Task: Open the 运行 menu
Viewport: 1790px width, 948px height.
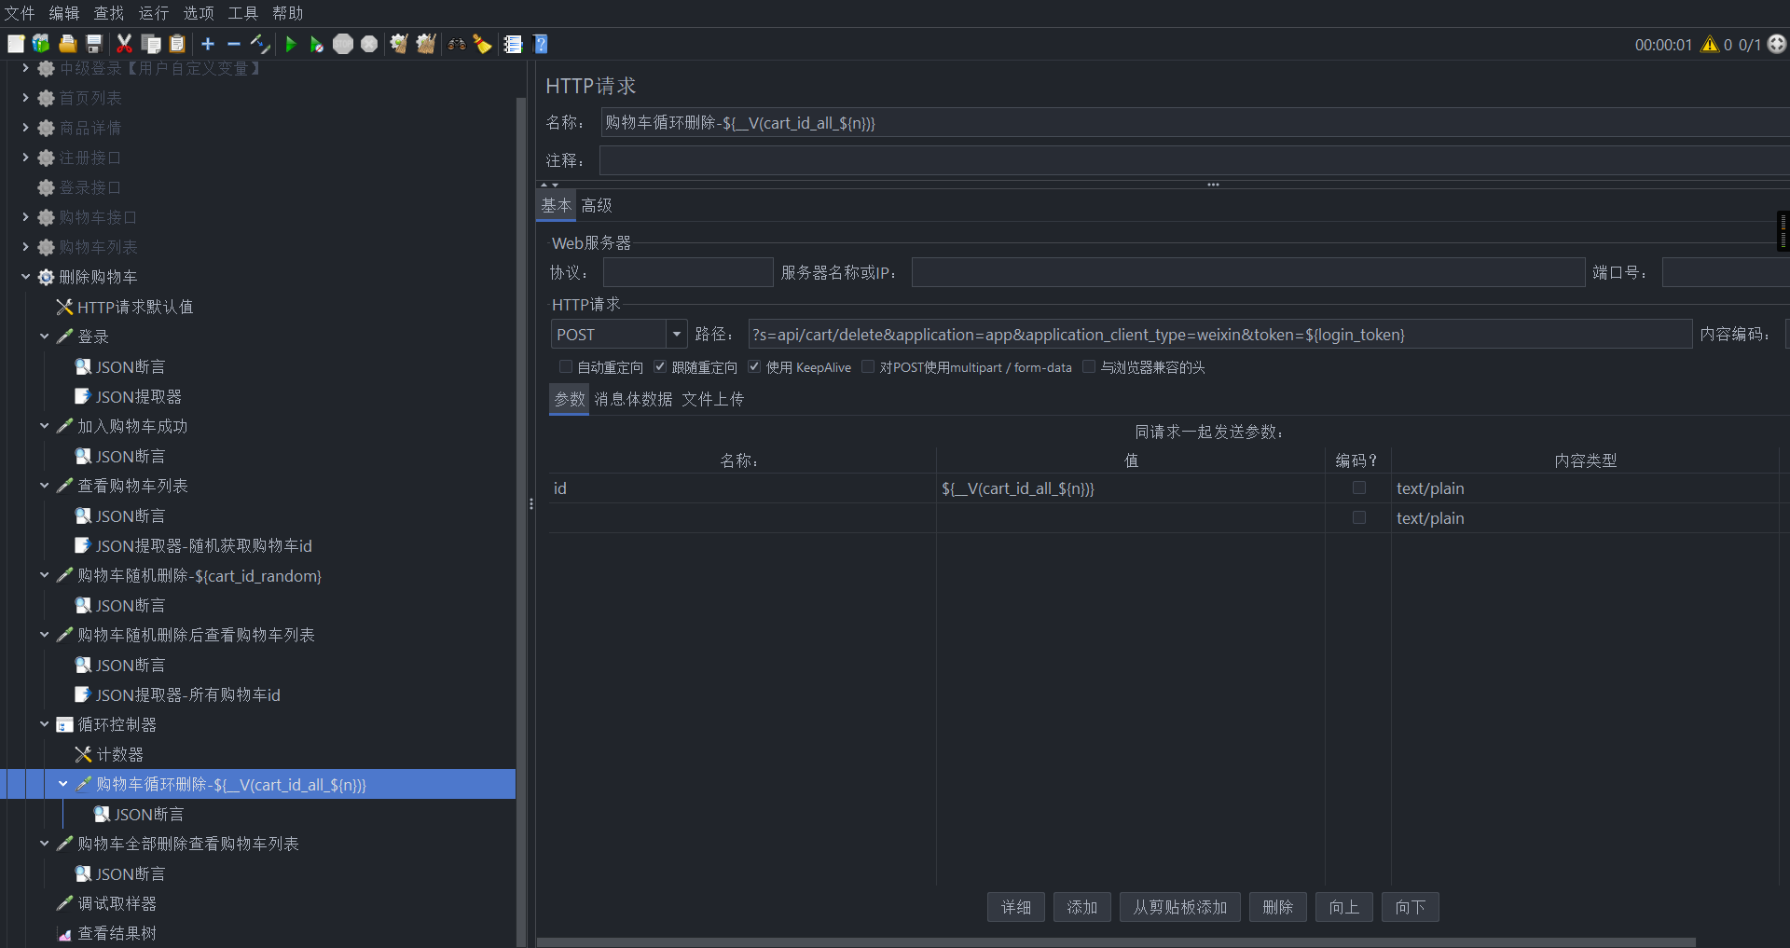Action: point(154,13)
